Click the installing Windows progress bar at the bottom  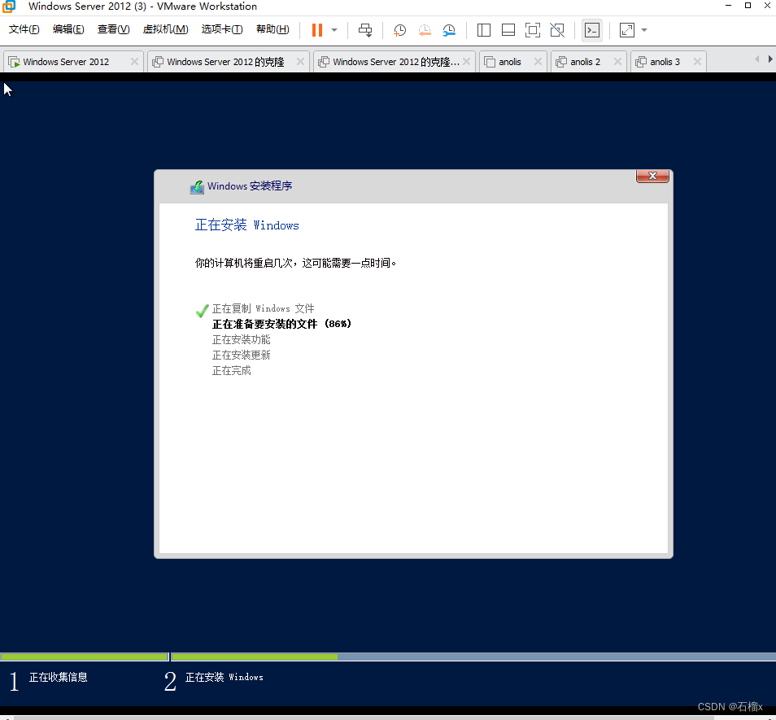point(473,657)
